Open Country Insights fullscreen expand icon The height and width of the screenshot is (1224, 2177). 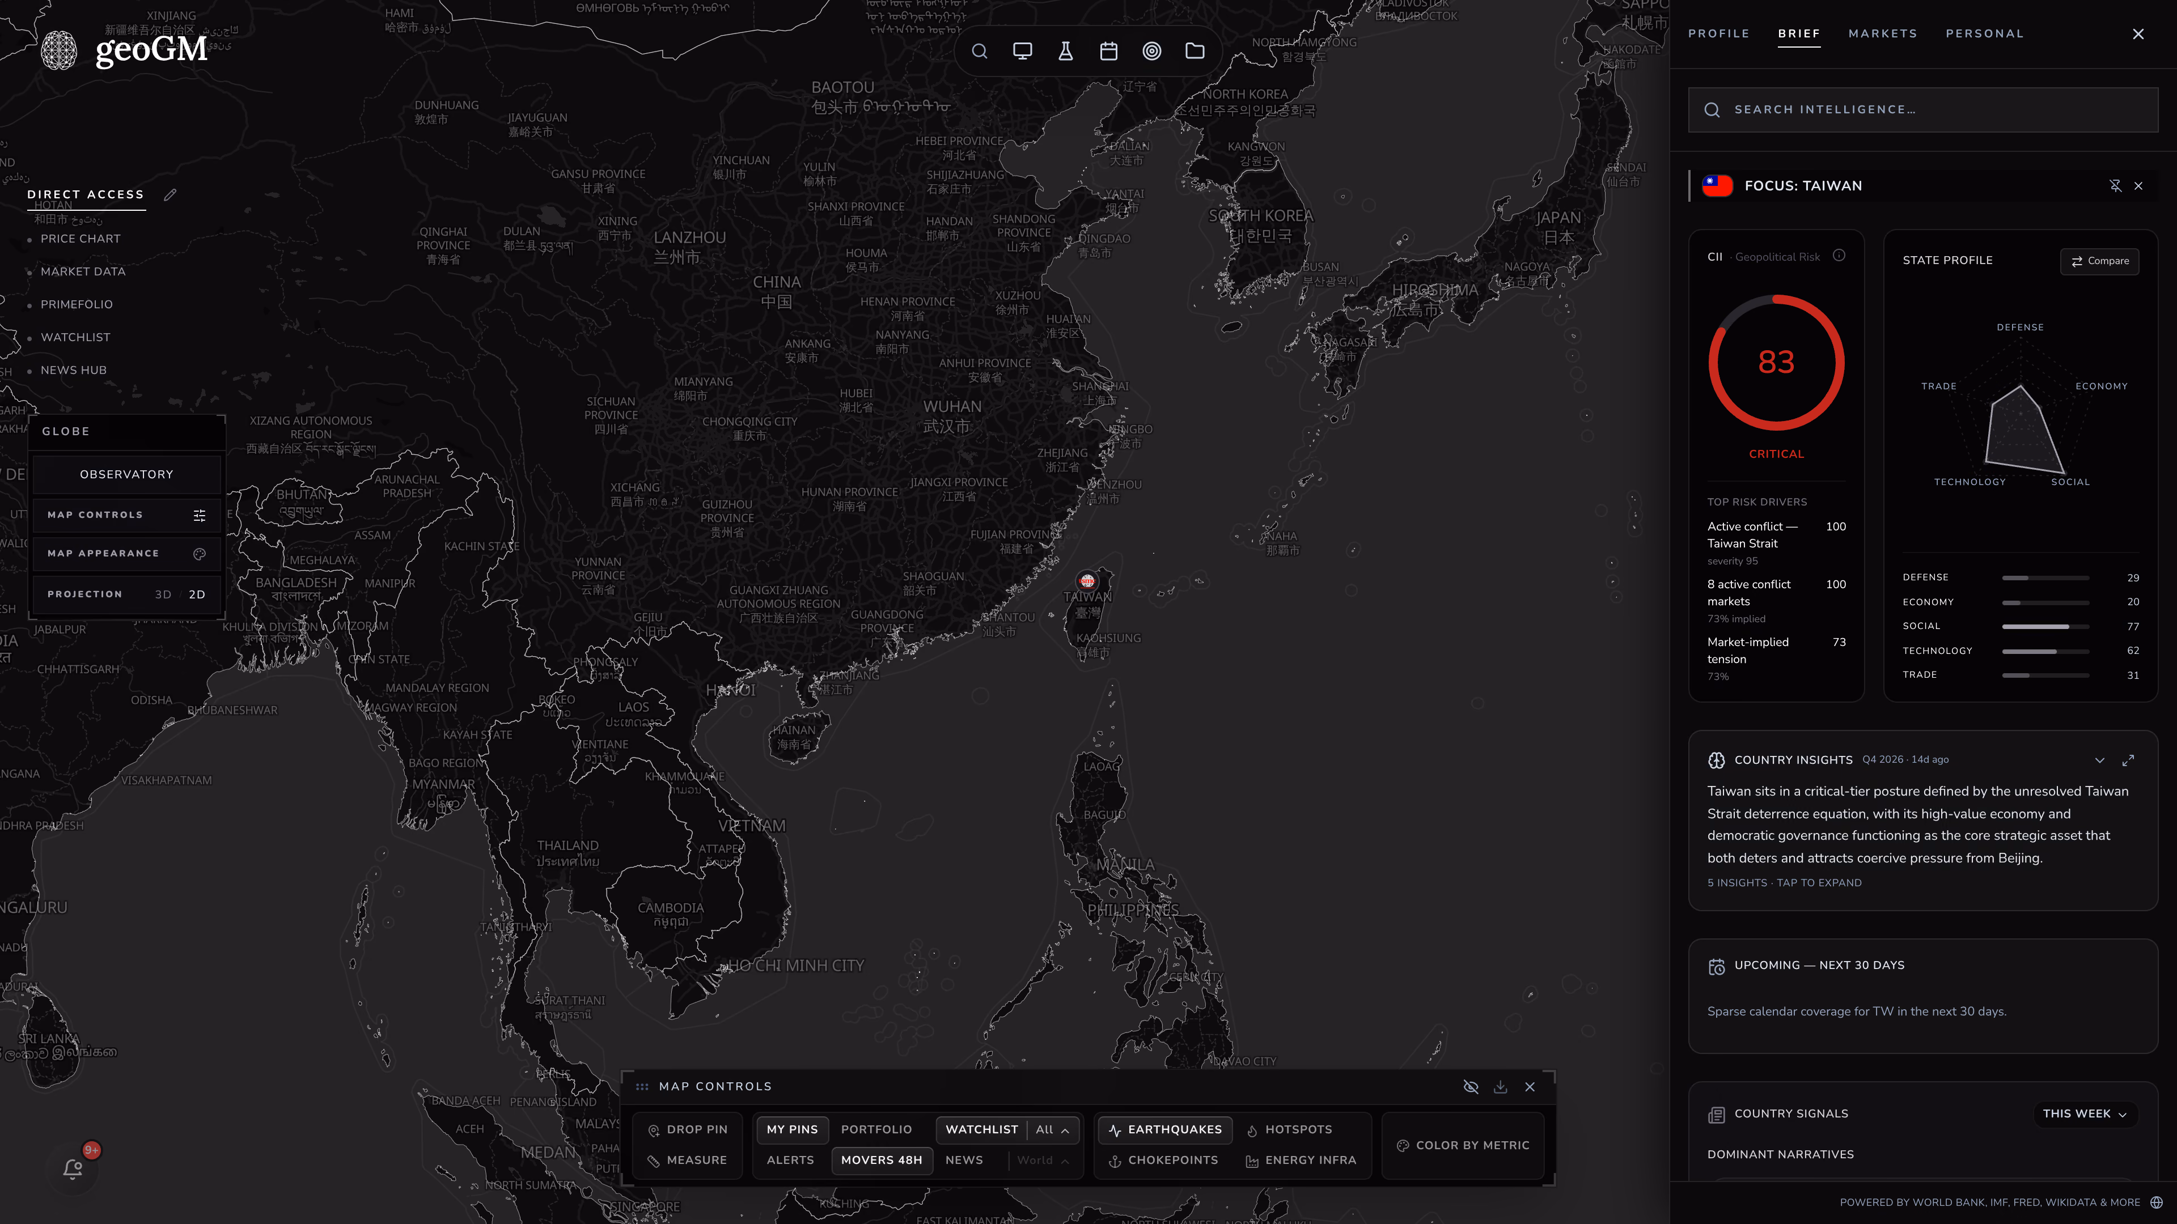point(2128,760)
